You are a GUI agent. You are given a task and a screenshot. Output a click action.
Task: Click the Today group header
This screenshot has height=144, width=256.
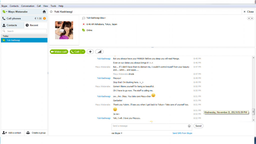click(x=24, y=36)
